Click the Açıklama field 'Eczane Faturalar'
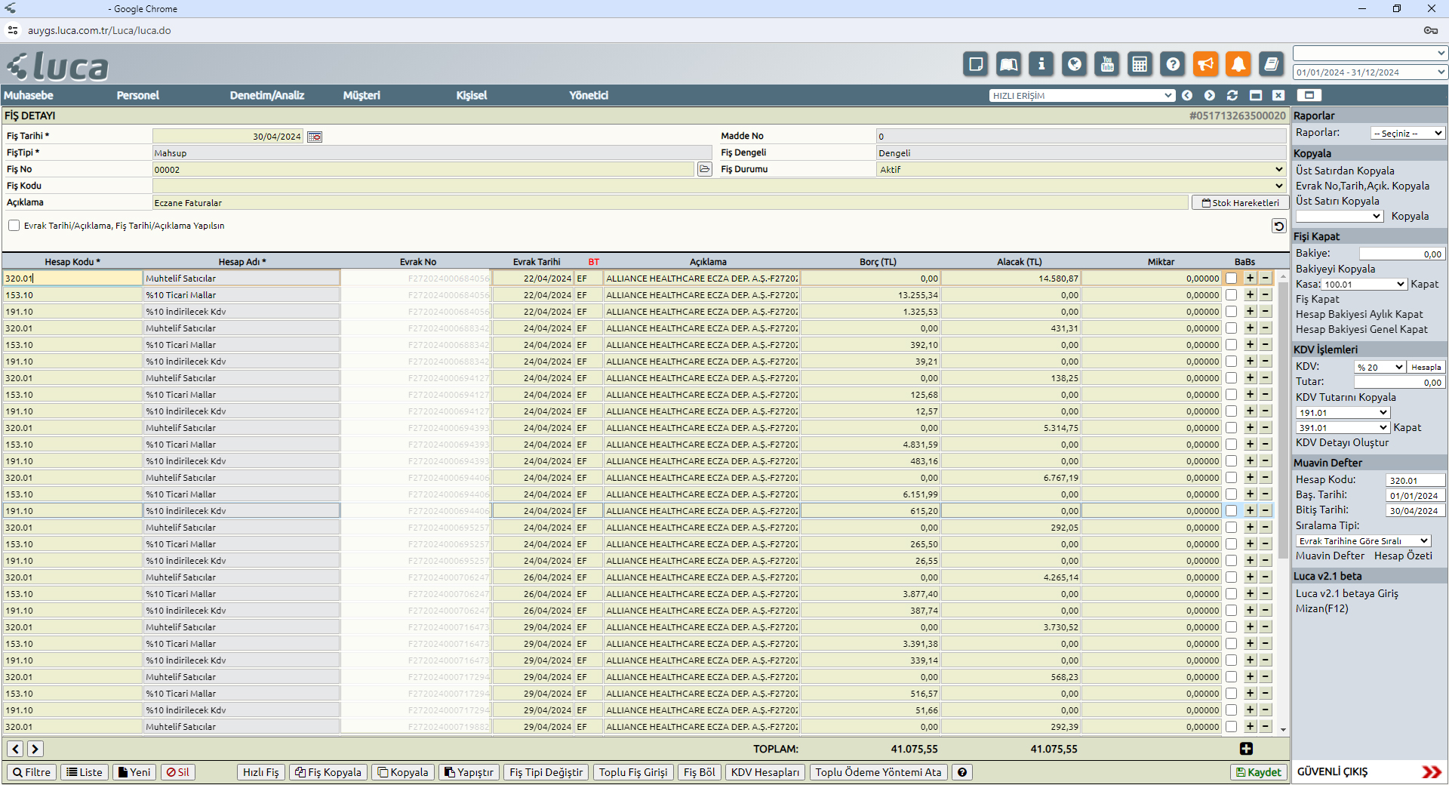Viewport: 1449px width, 785px height. tap(670, 202)
